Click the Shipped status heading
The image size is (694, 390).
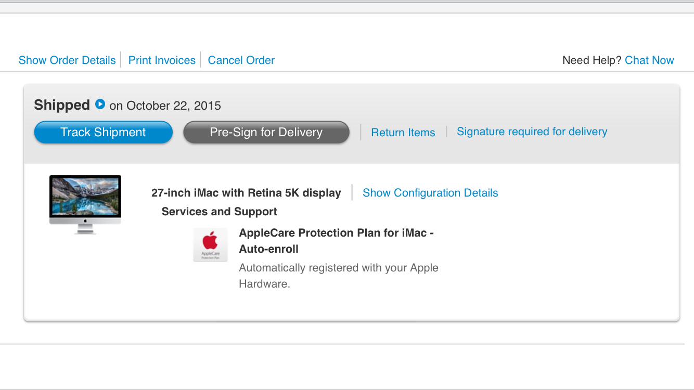tap(62, 105)
